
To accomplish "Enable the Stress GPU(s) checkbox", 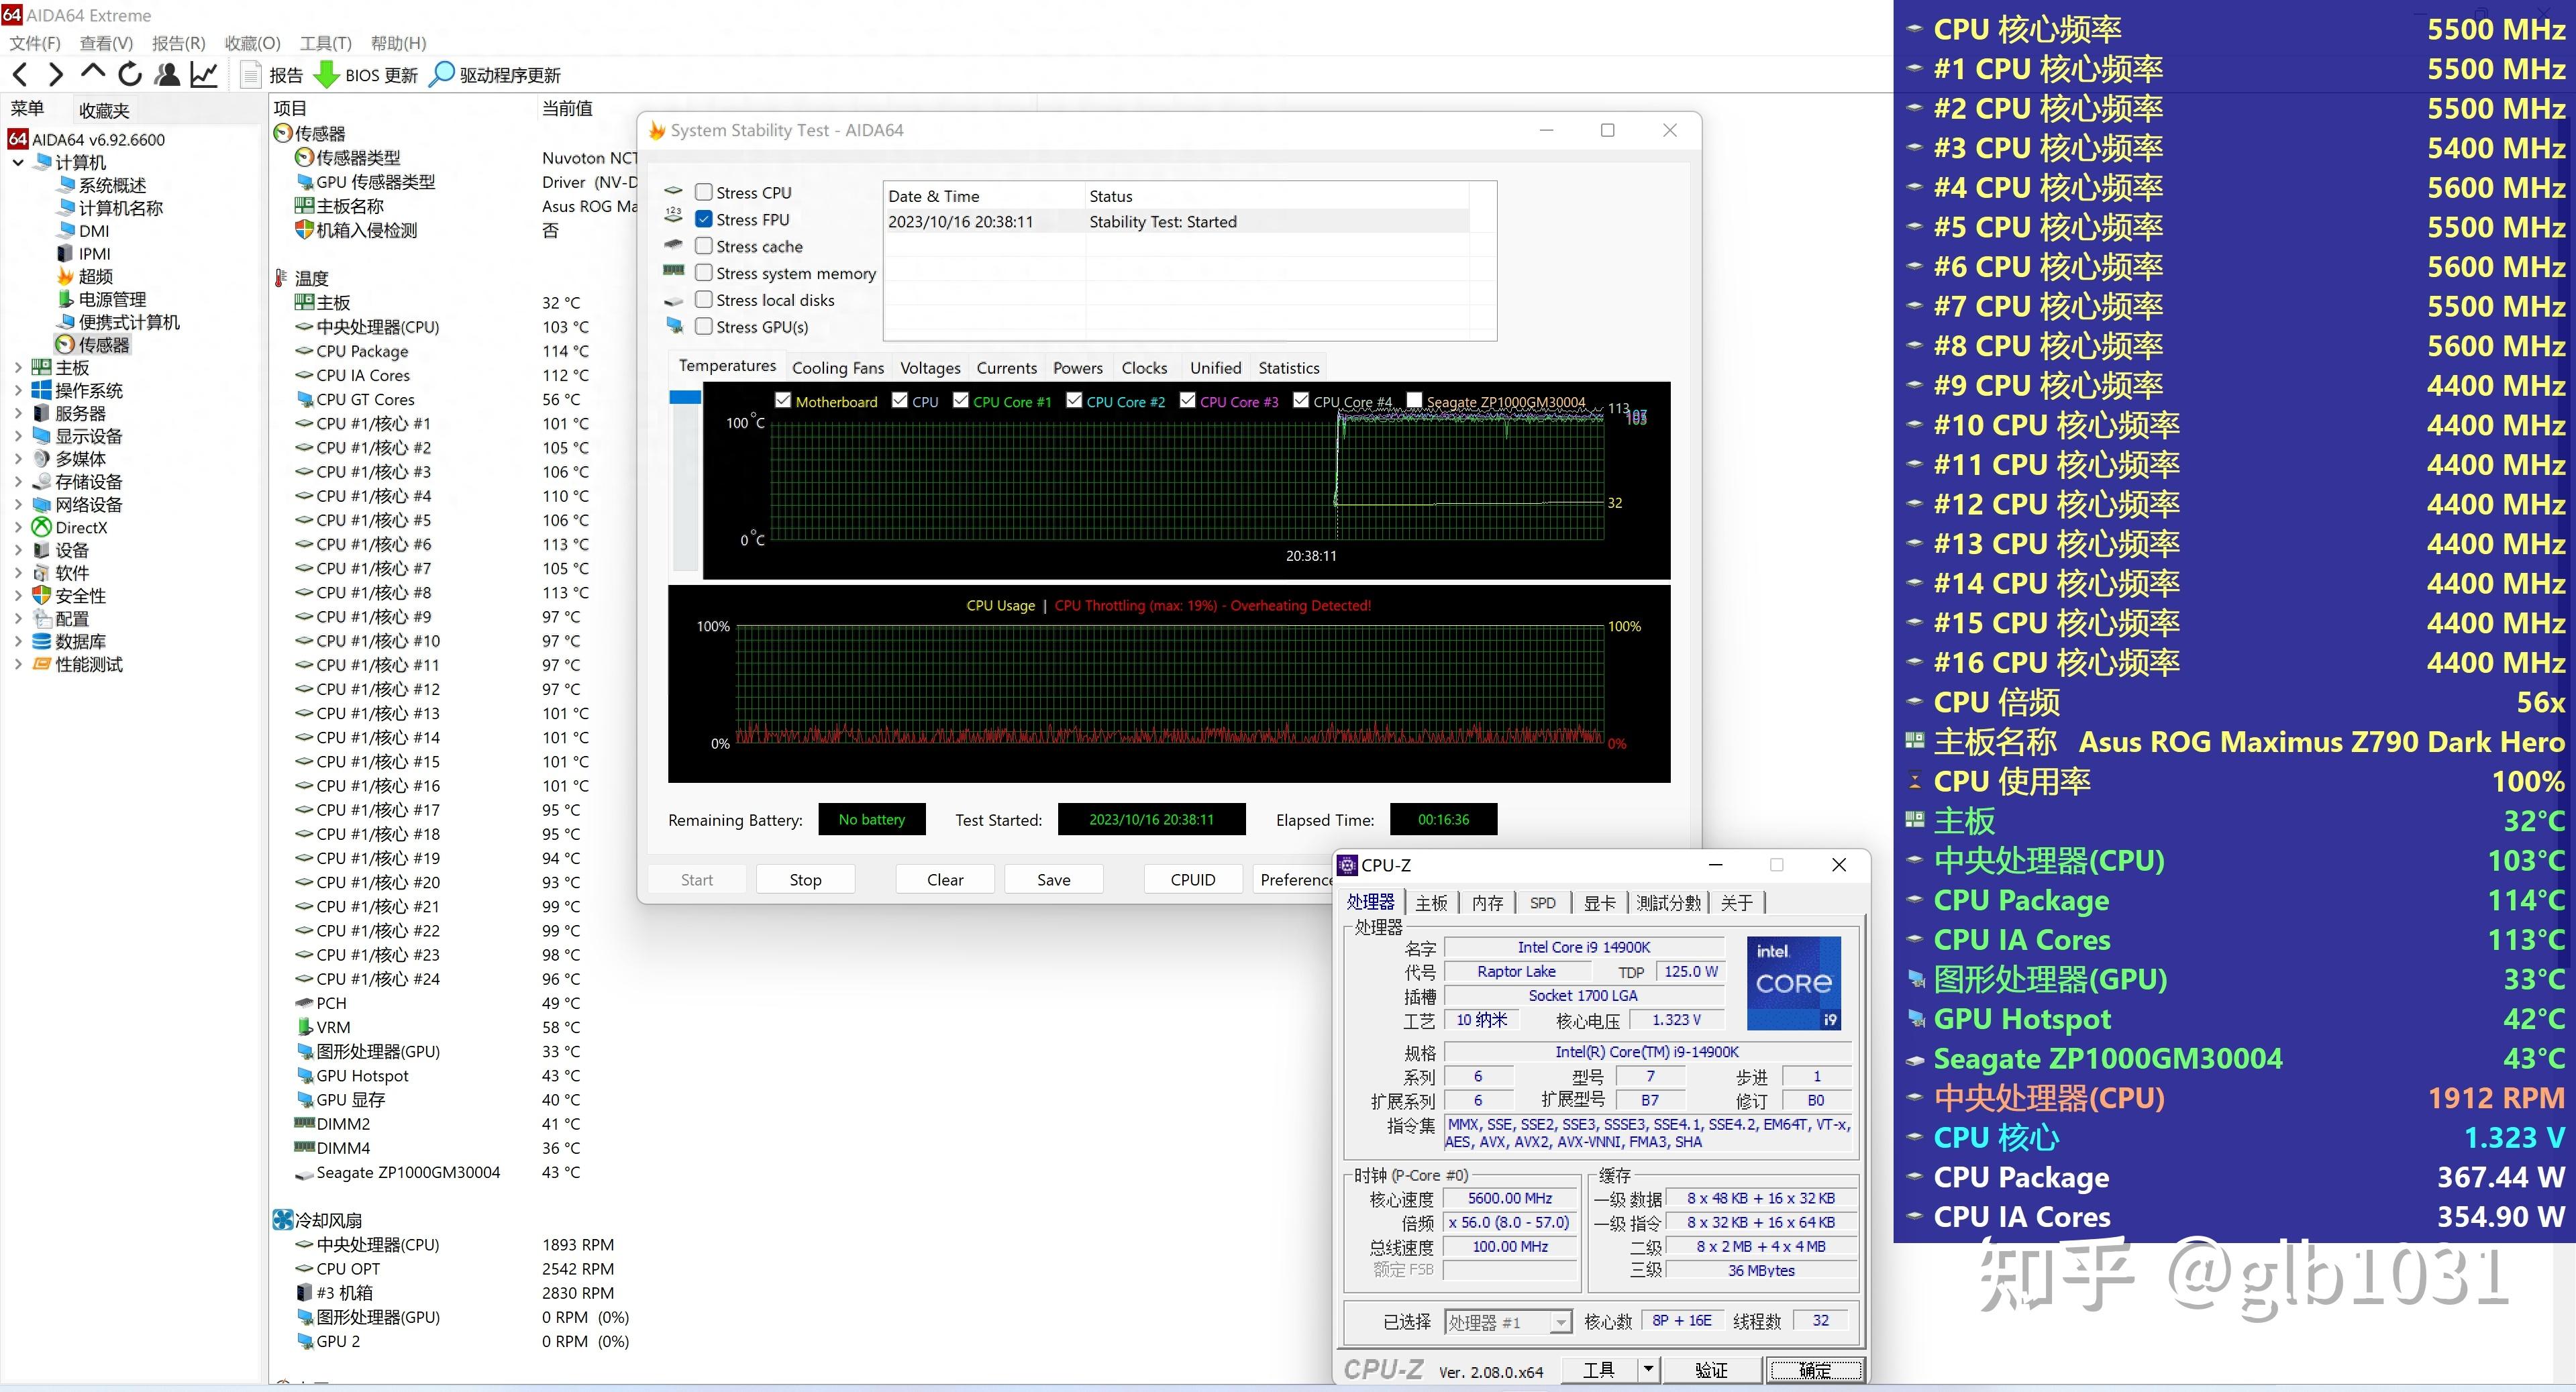I will coord(704,326).
